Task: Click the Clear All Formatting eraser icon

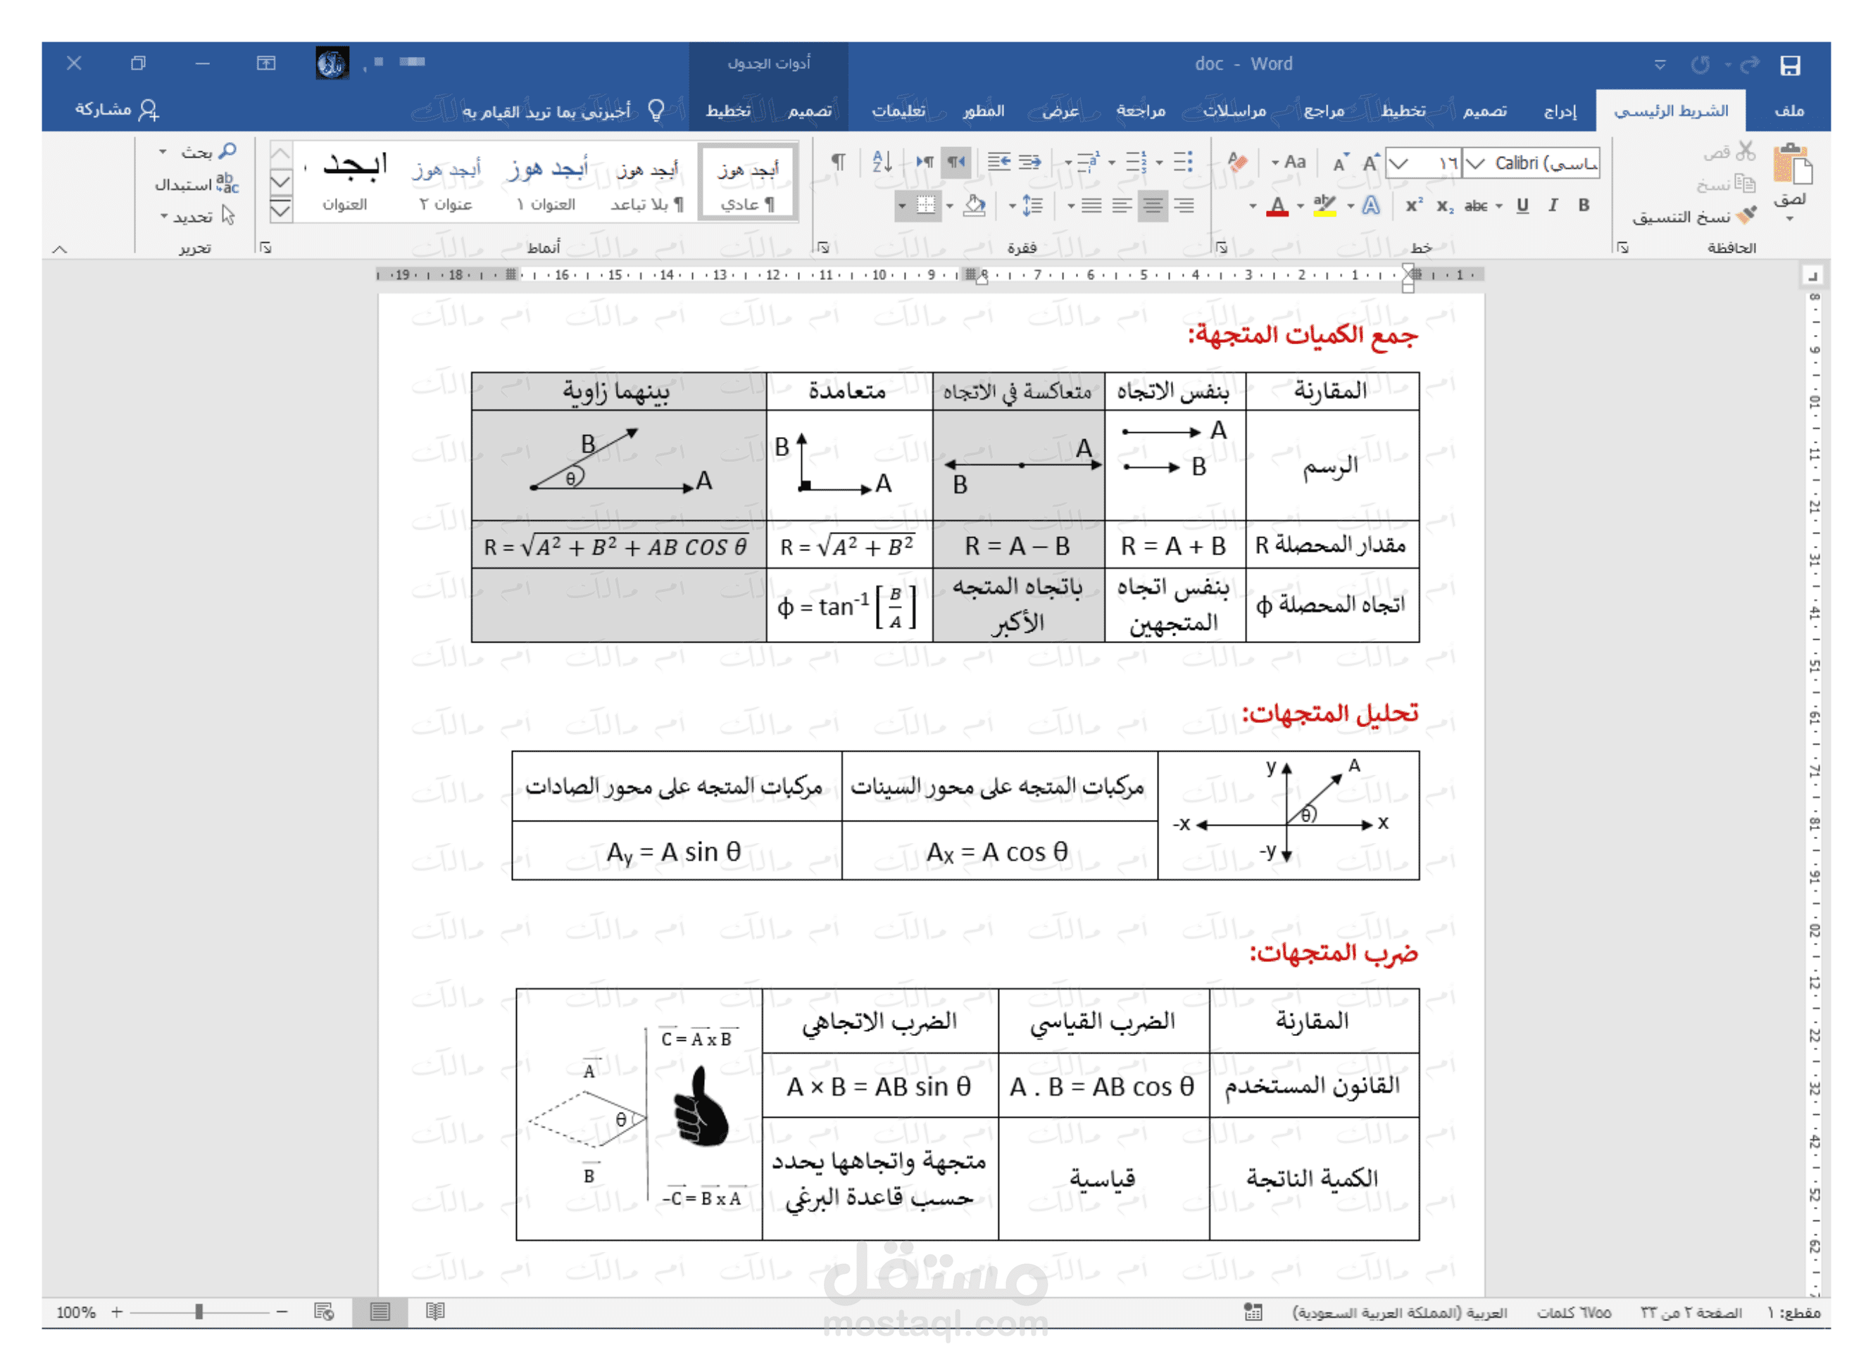Action: 1237,162
